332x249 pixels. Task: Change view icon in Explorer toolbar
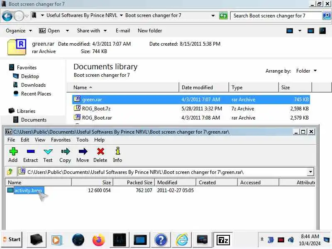[x=290, y=31]
